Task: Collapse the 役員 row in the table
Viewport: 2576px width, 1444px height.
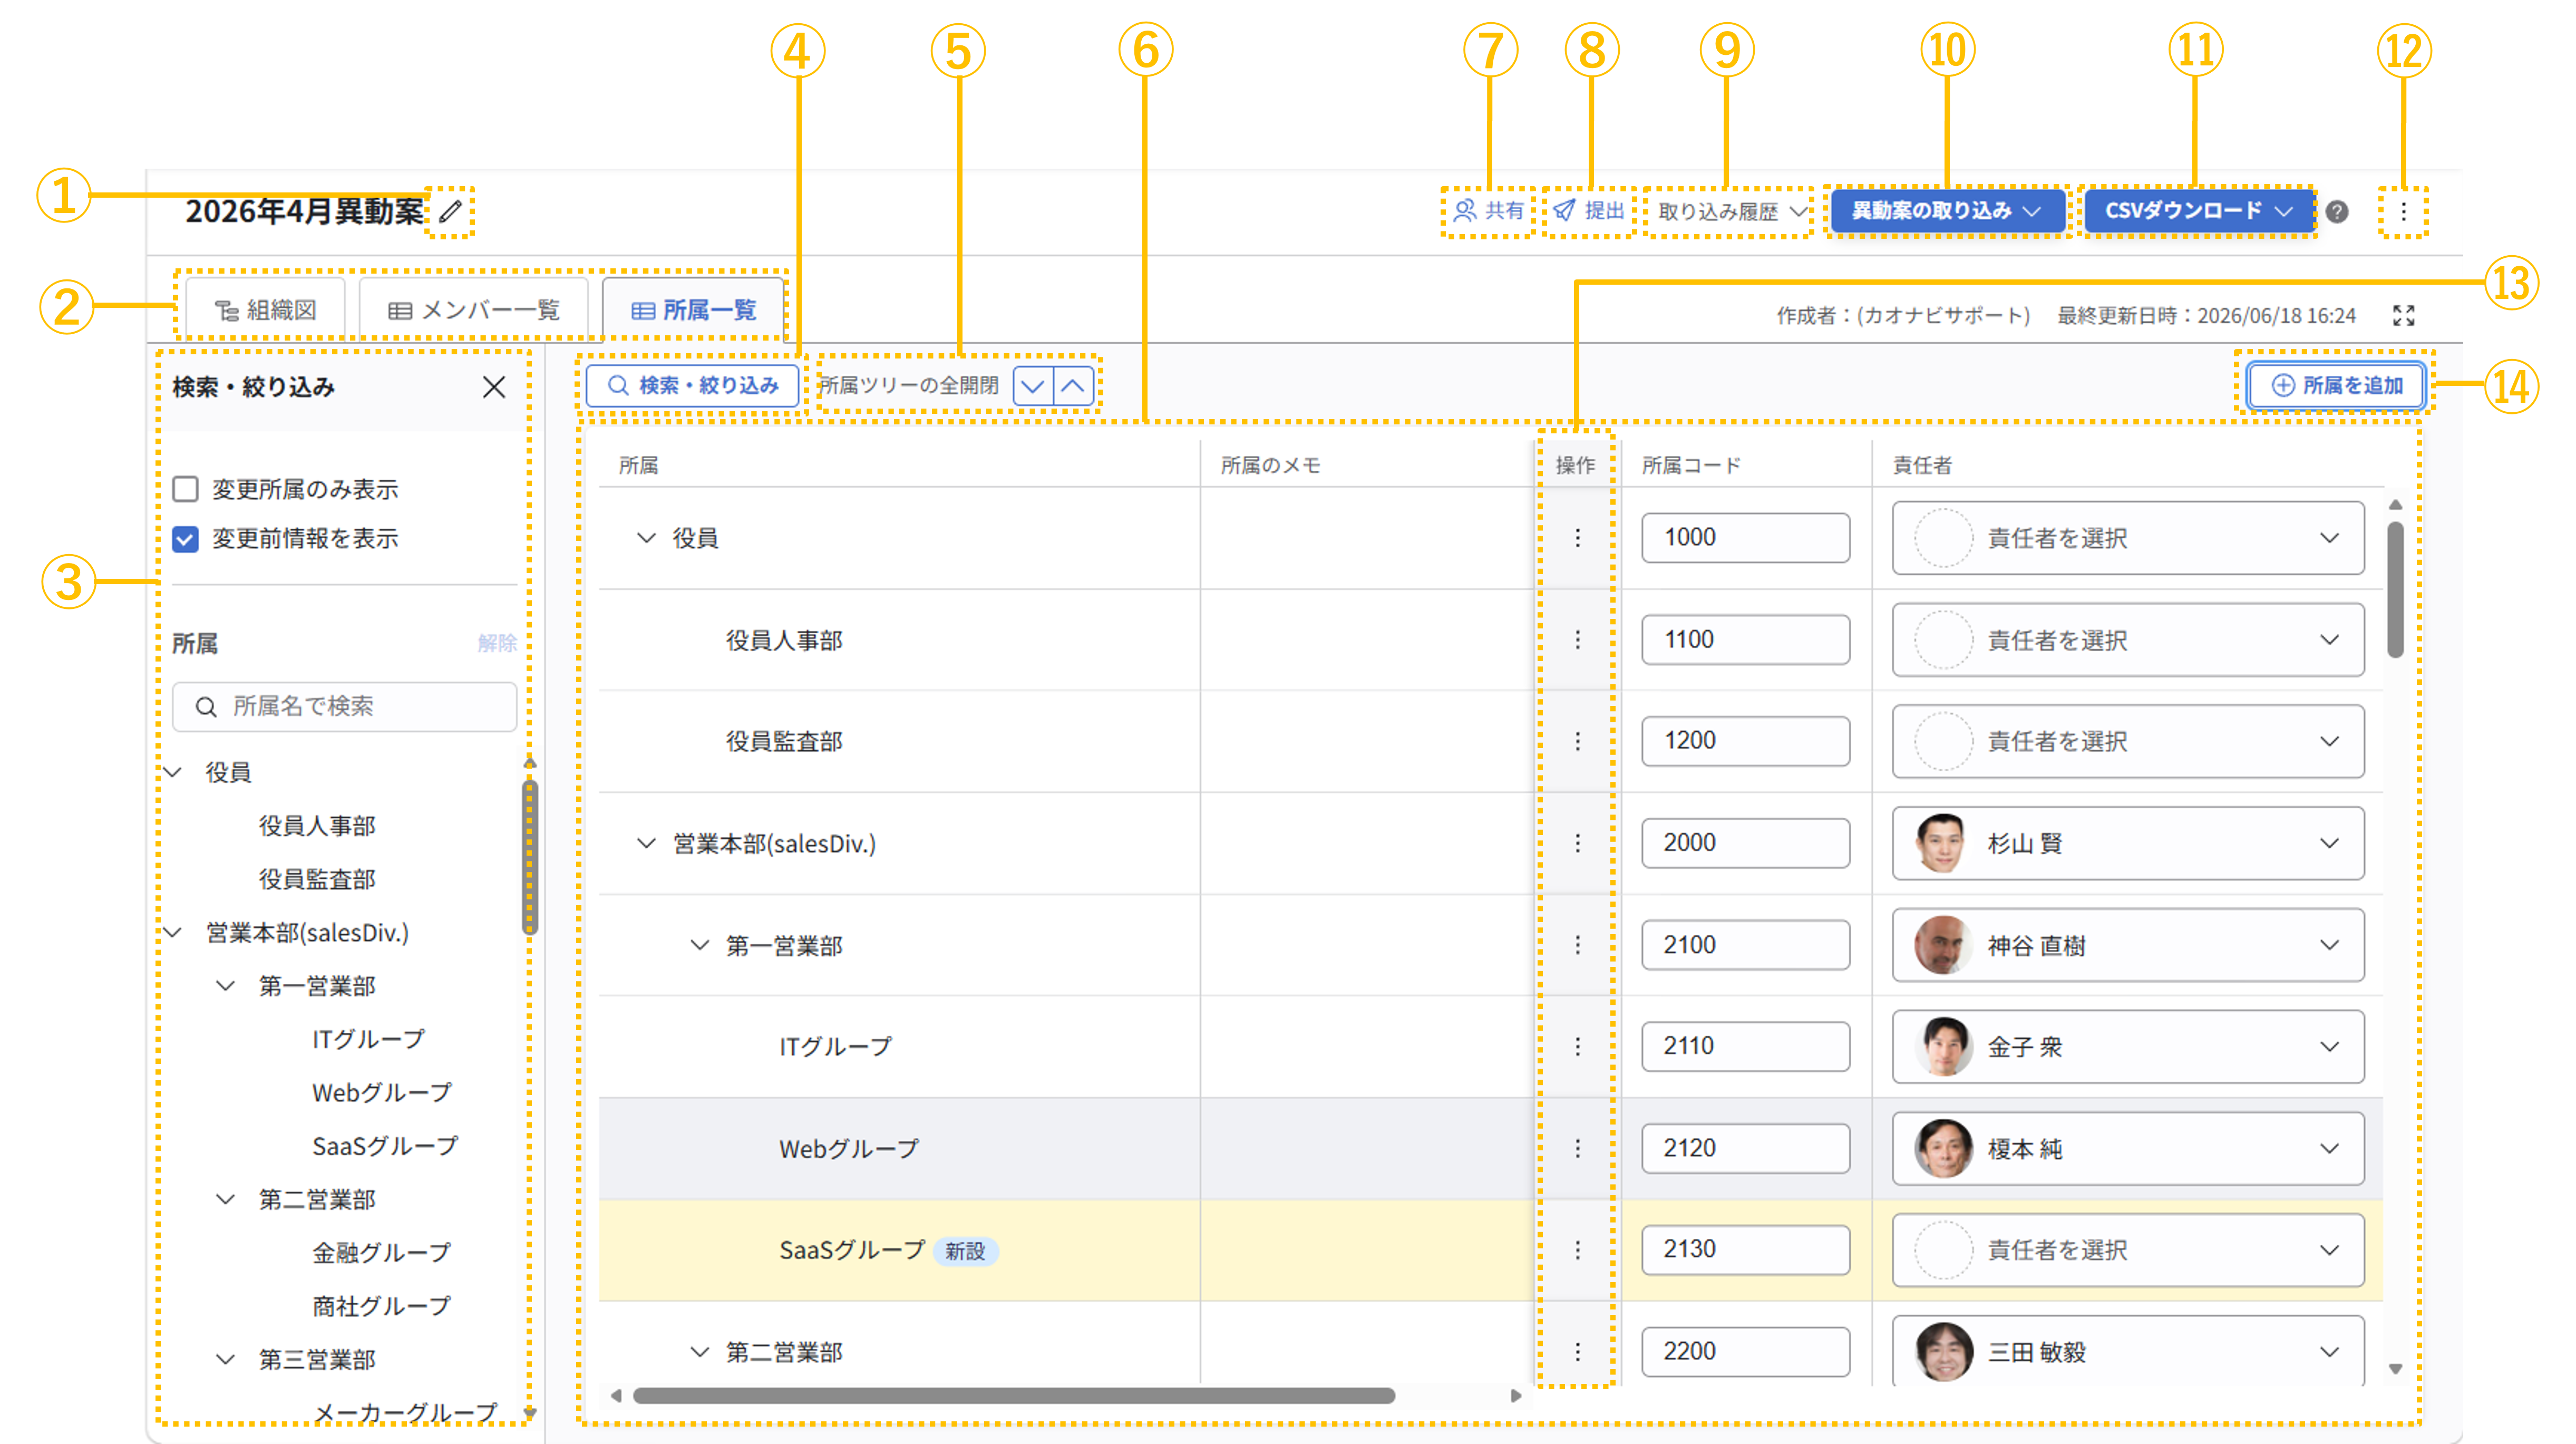Action: (646, 538)
